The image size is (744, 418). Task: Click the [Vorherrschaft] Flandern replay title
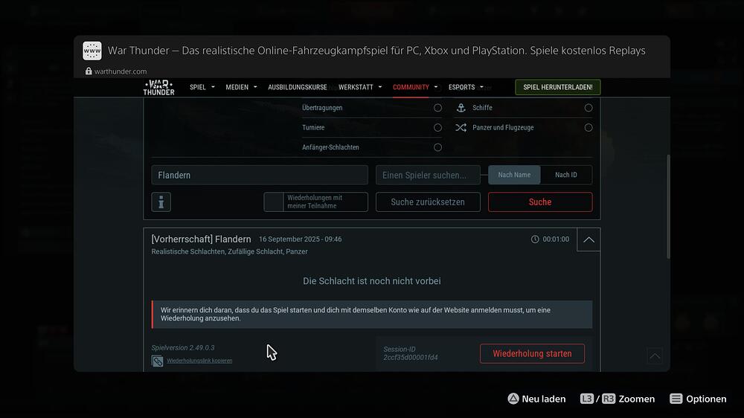point(201,239)
